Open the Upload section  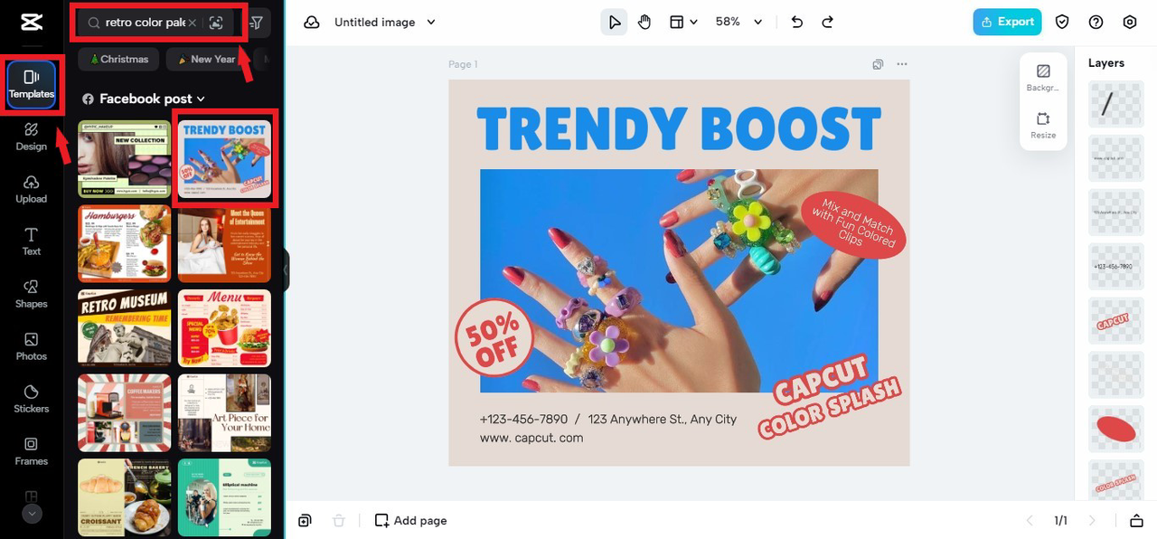pyautogui.click(x=31, y=189)
